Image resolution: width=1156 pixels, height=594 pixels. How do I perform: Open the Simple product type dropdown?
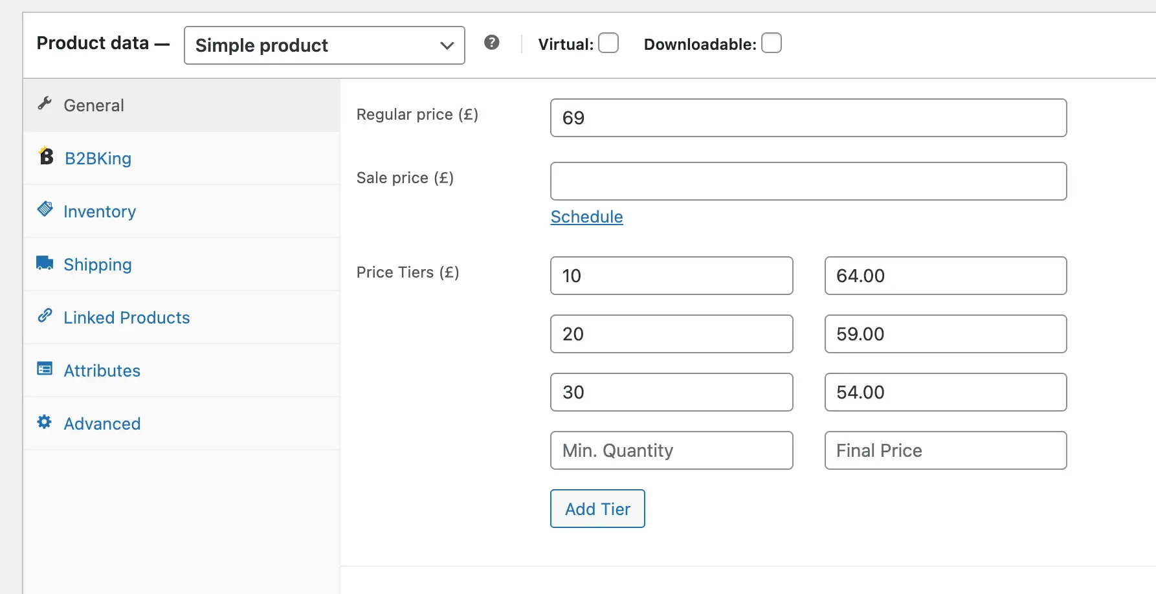(x=324, y=45)
